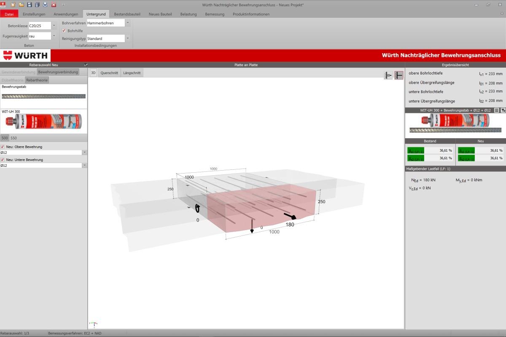506x337 pixels.
Task: Click the Reinigungstyp Standard field
Action: pyautogui.click(x=105, y=38)
